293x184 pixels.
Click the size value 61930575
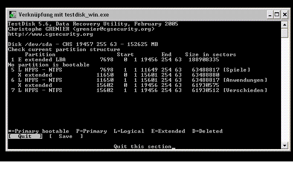(x=206, y=85)
